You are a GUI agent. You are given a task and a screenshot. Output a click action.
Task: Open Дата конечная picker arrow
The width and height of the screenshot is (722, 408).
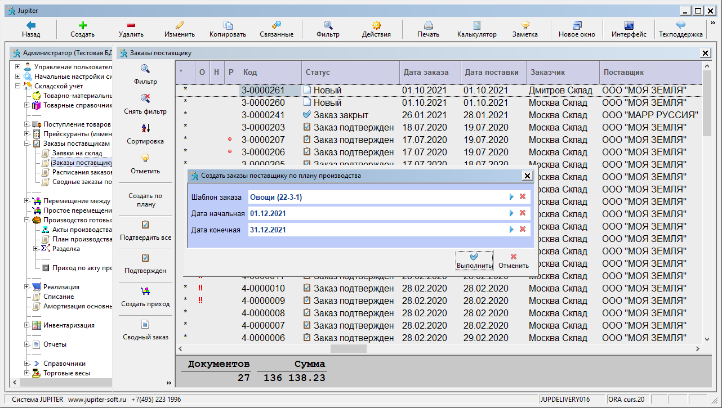(512, 230)
